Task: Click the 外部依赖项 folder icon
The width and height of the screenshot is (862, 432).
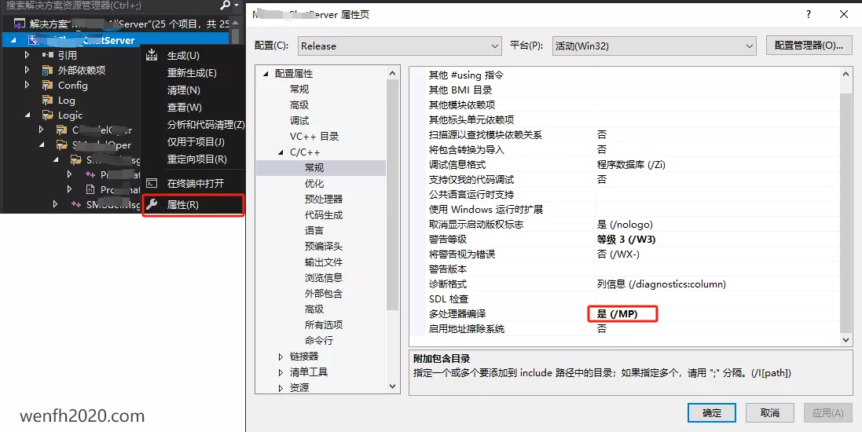Action: coord(47,71)
